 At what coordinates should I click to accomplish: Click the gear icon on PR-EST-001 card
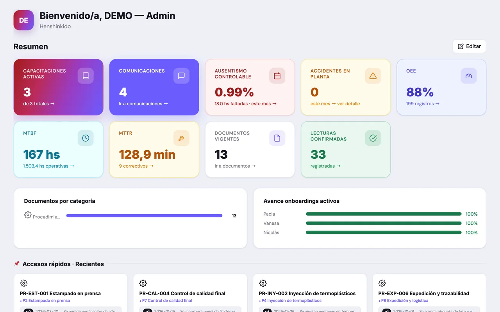23,284
